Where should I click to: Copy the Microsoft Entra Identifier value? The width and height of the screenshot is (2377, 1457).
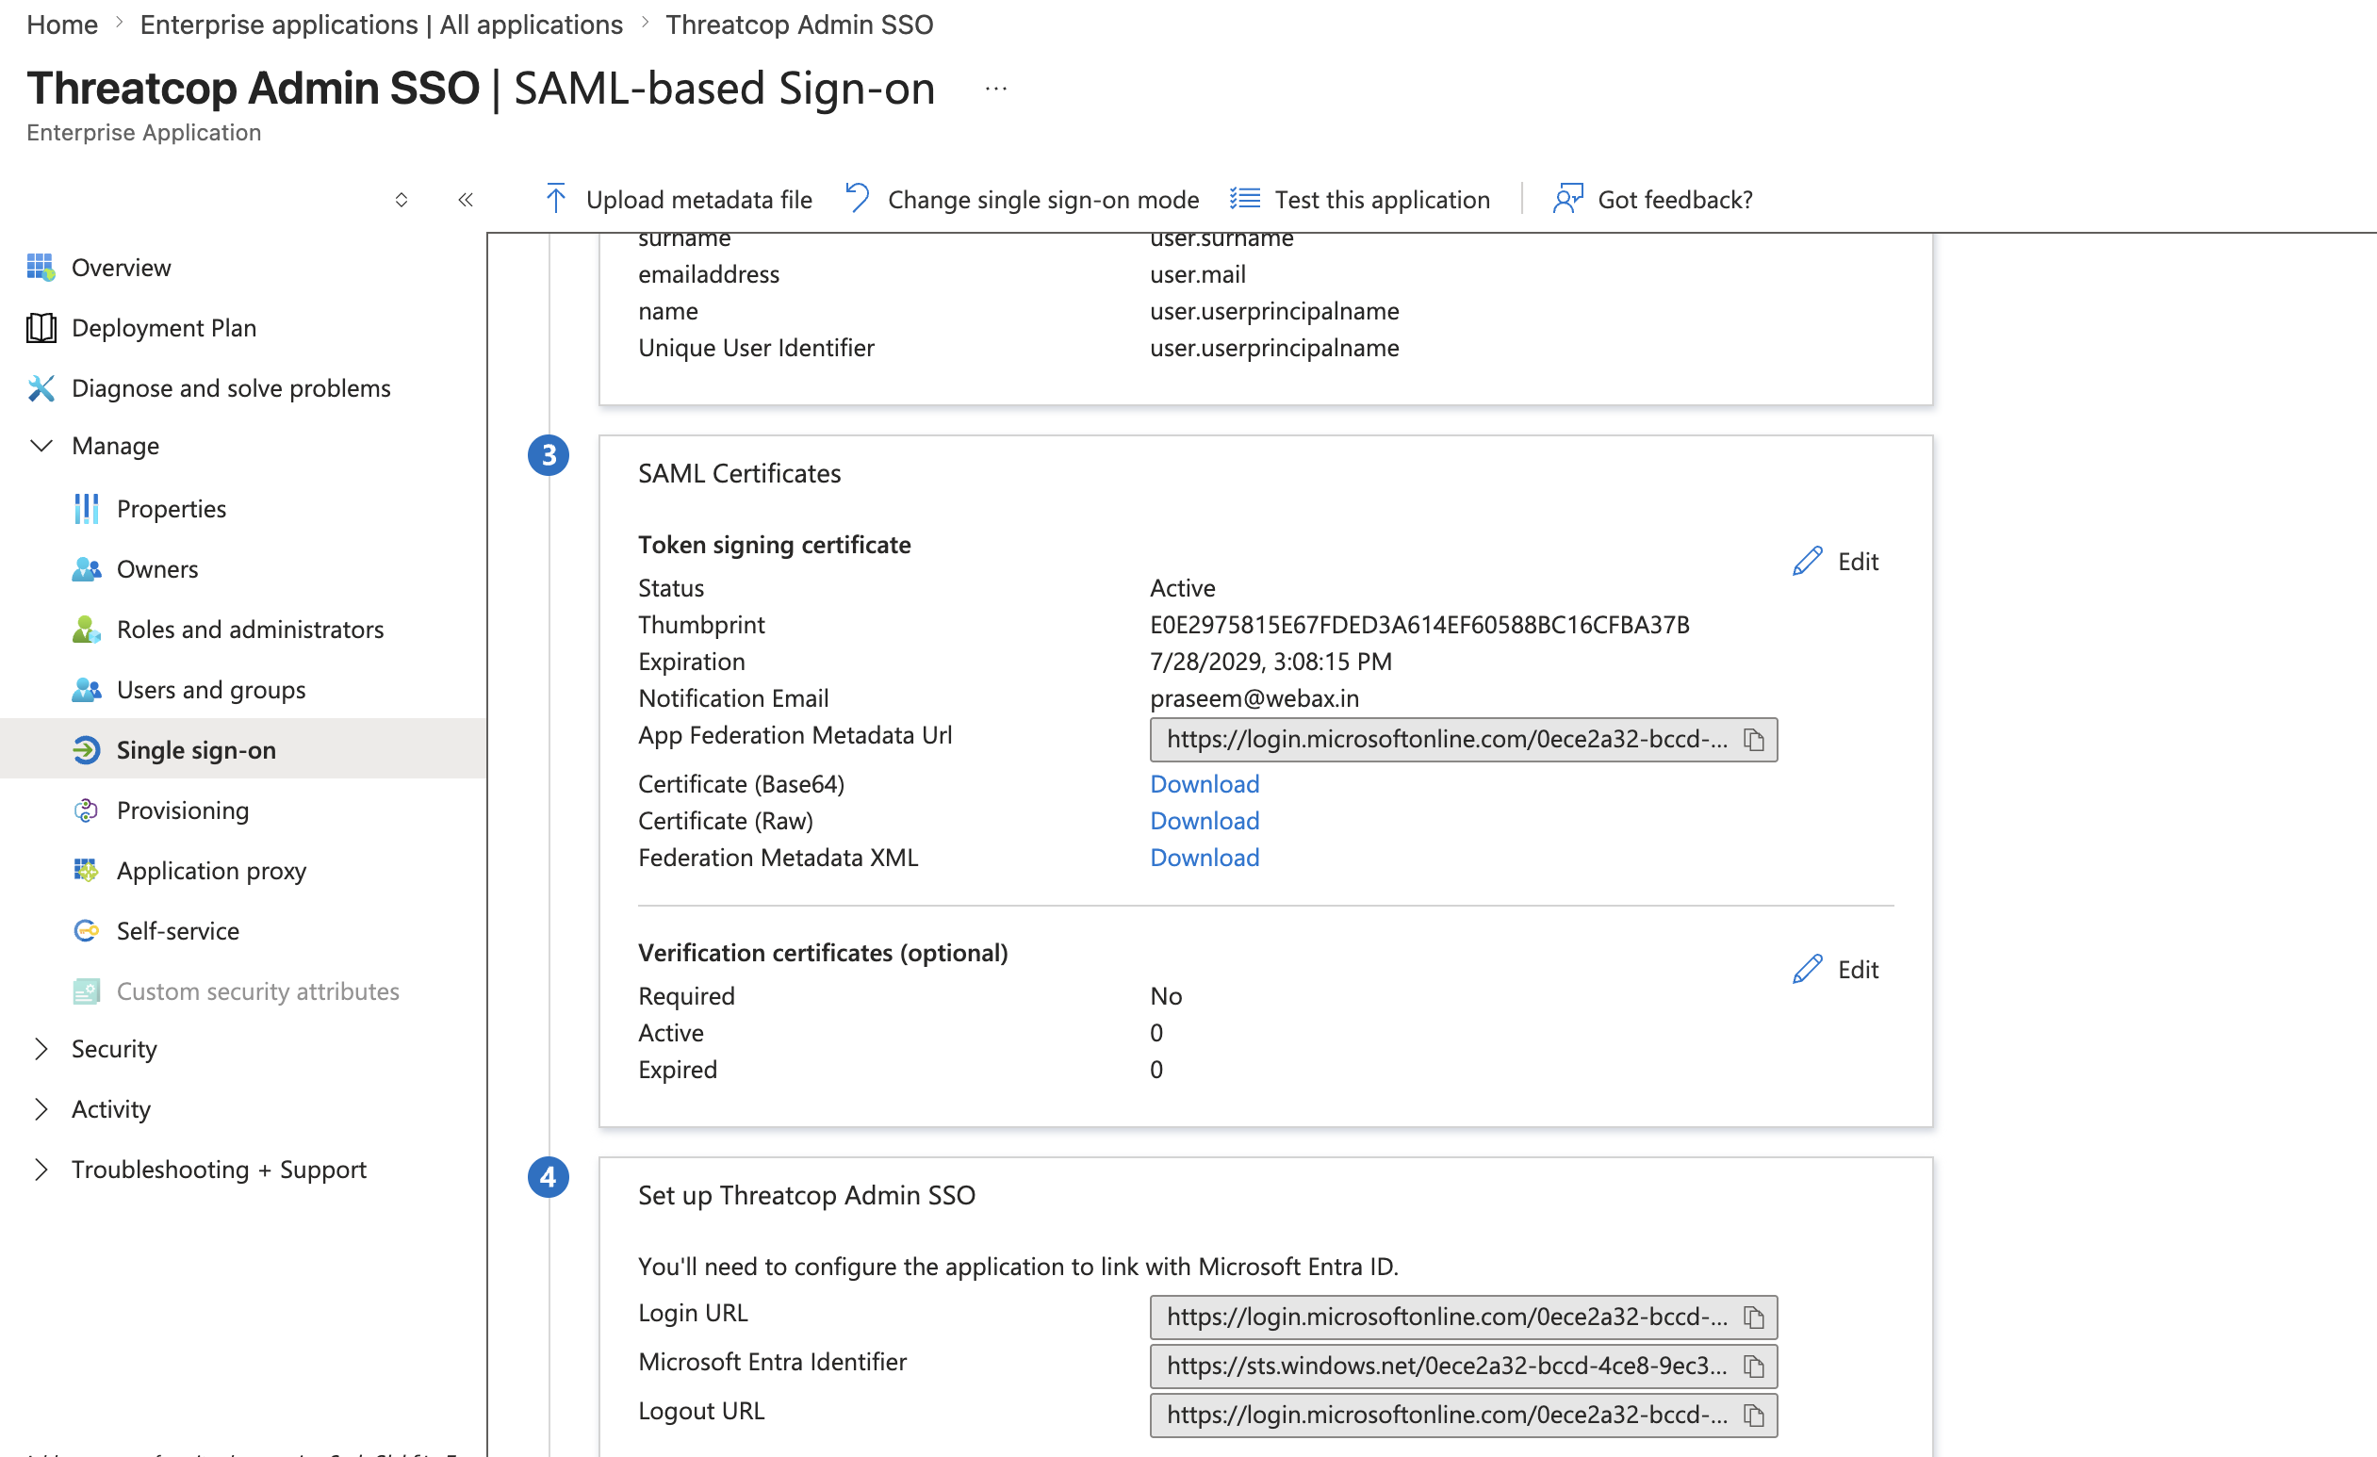tap(1754, 1367)
